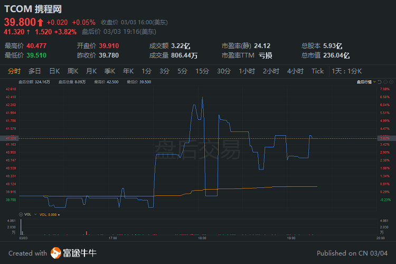This screenshot has height=264, width=396.
Task: Click the zoom-out minus circle icon
Action: tap(385, 82)
